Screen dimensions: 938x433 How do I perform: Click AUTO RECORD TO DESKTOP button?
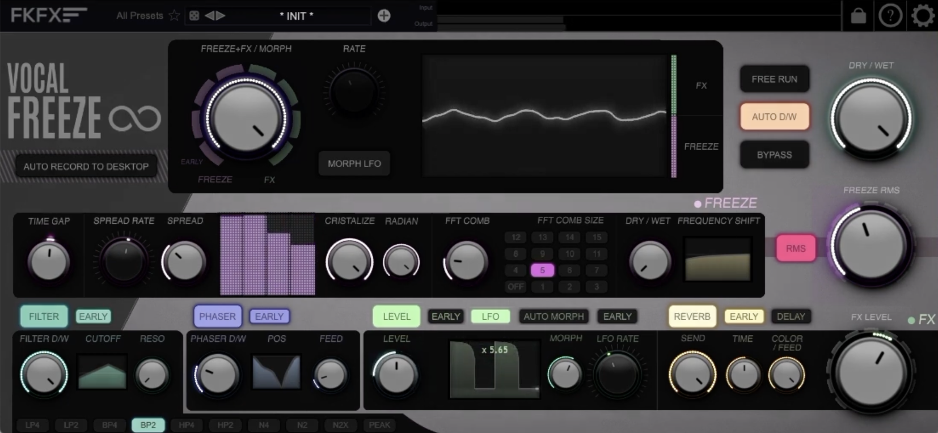86,167
